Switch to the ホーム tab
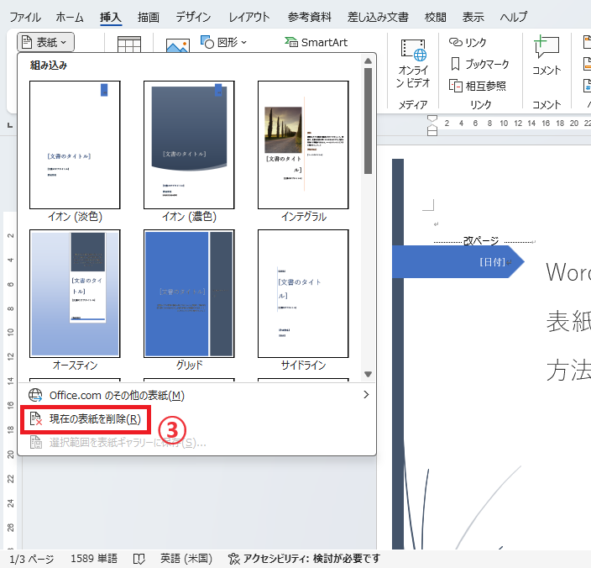 click(70, 18)
